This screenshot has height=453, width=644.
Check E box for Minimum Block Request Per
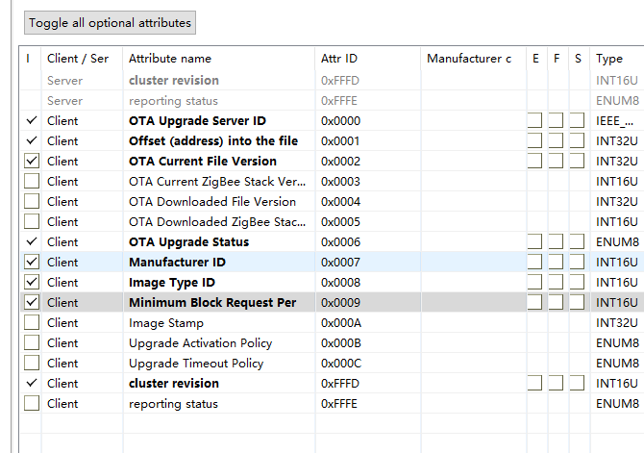535,303
